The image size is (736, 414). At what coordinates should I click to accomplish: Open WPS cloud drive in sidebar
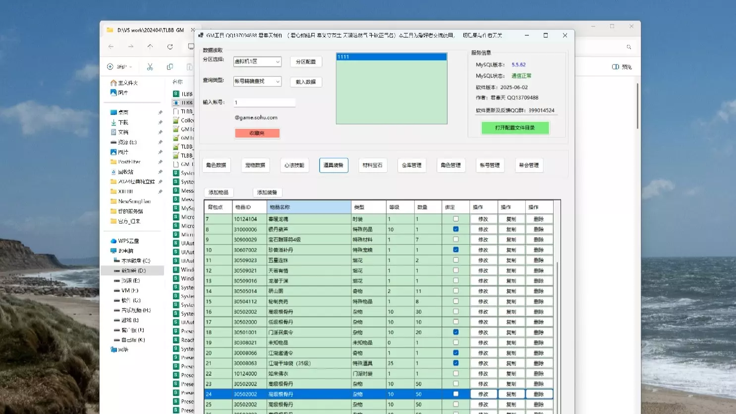[128, 241]
